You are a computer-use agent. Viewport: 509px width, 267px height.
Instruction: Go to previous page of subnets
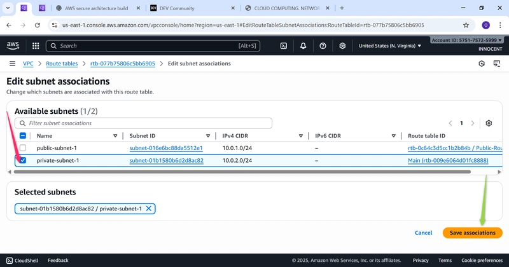pyautogui.click(x=450, y=123)
